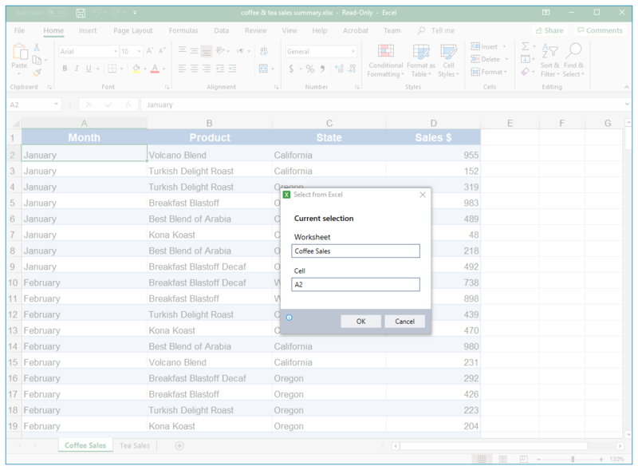Click the info icon in the dialog
The height and width of the screenshot is (470, 638).
(x=289, y=318)
